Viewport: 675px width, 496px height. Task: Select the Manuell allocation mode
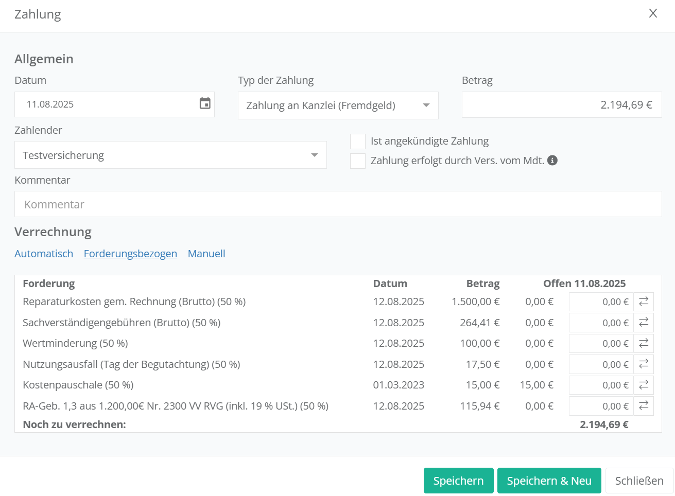pyautogui.click(x=206, y=254)
